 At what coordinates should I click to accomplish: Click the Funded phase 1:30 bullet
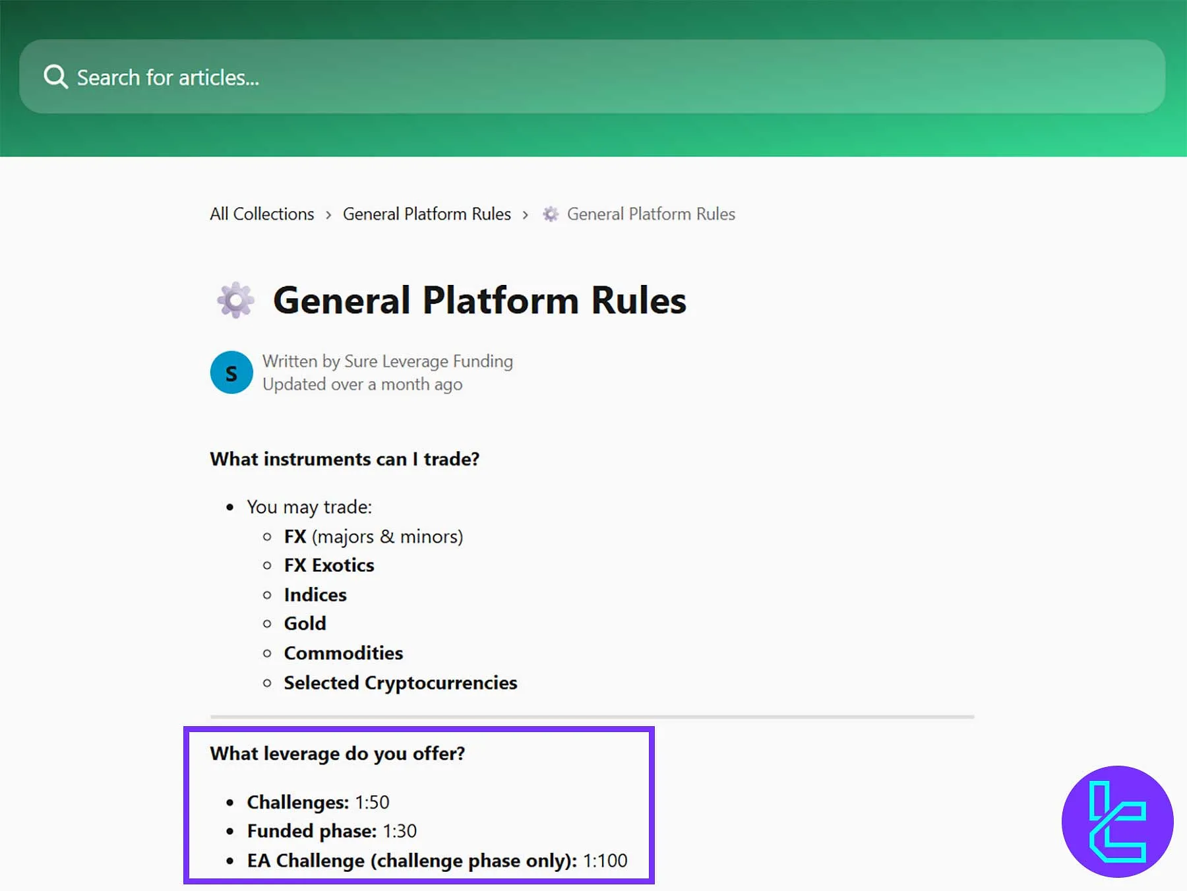[332, 831]
